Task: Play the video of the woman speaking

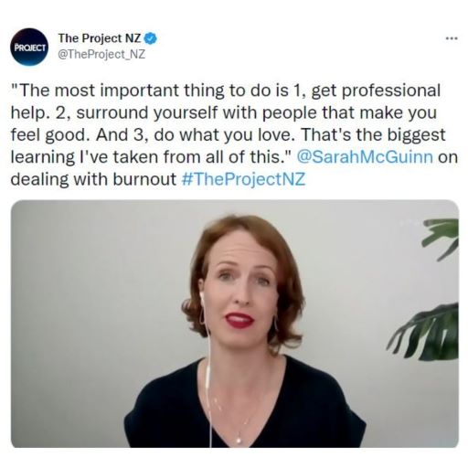Action: (235, 324)
